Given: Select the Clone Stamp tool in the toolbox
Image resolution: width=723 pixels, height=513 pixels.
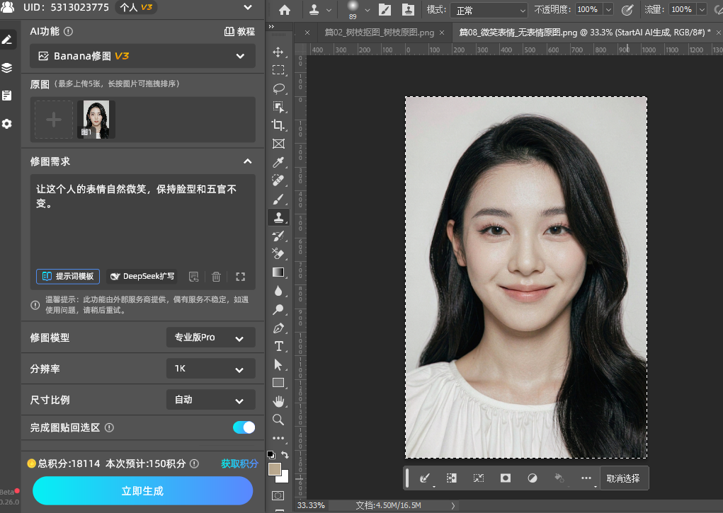Looking at the screenshot, I should coord(278,217).
